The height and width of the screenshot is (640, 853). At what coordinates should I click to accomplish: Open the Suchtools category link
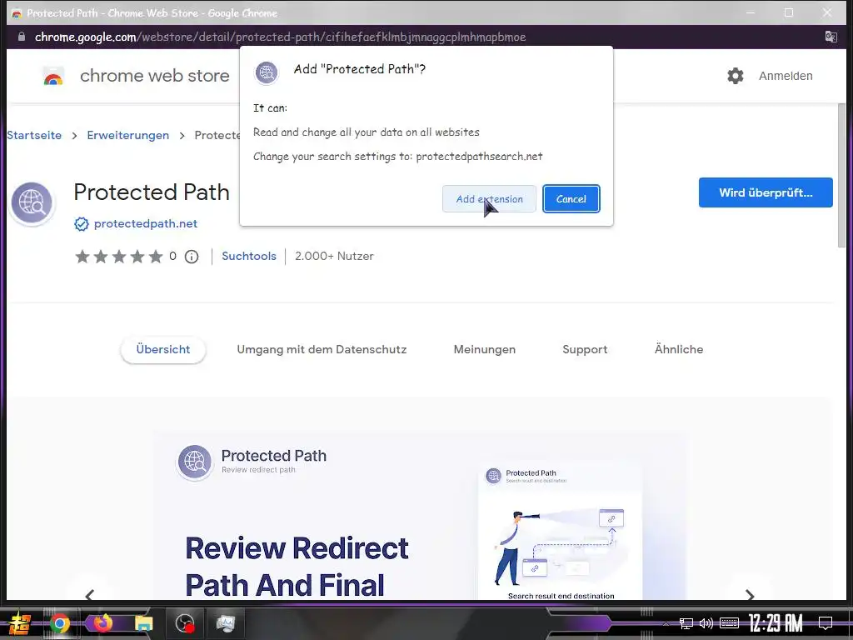[x=248, y=256]
